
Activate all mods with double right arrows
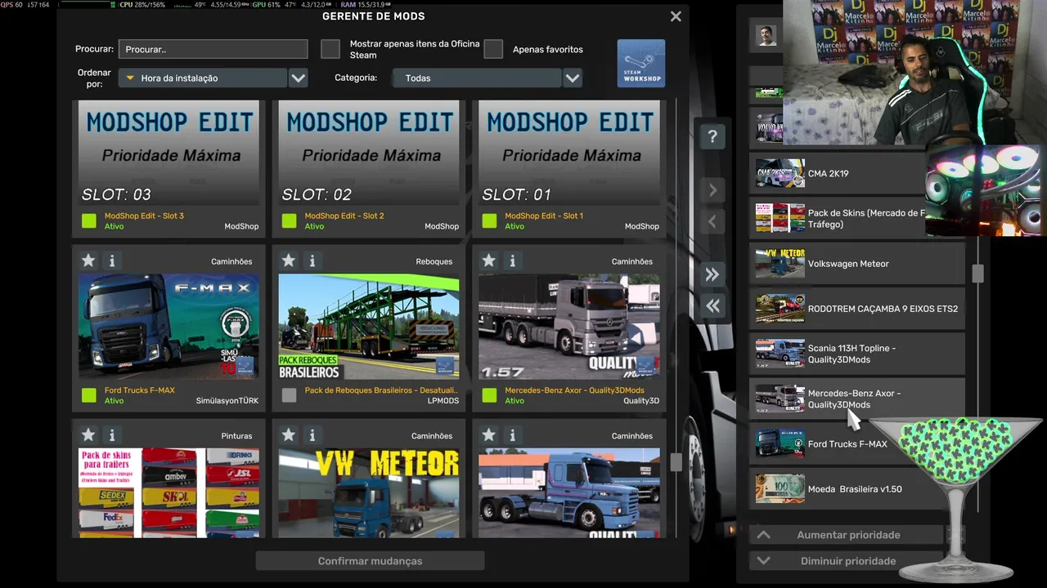coord(712,274)
